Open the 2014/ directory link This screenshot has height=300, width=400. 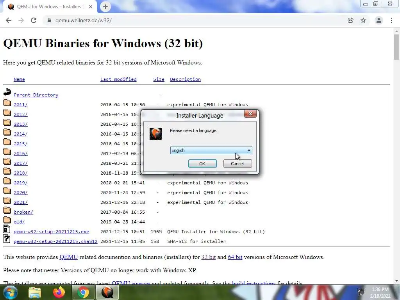tap(21, 134)
